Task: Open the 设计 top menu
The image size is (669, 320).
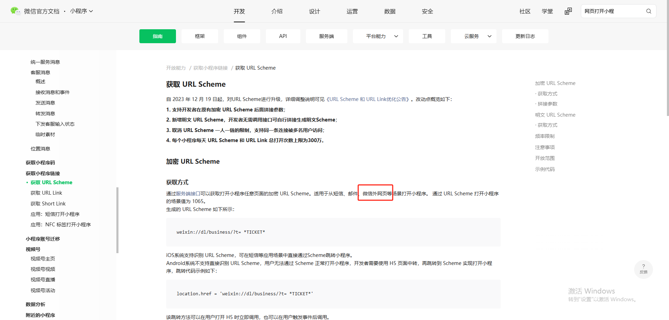Action: (x=315, y=11)
